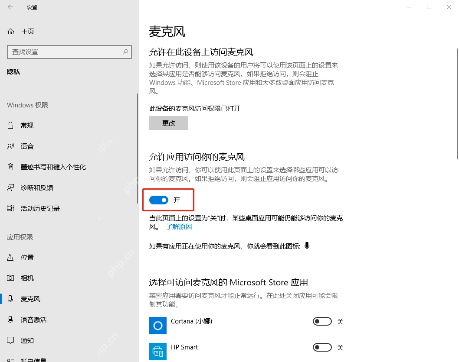Screen dimensions: 459x362
Task: Click the Cortana (小娜) app name
Action: coord(191,321)
